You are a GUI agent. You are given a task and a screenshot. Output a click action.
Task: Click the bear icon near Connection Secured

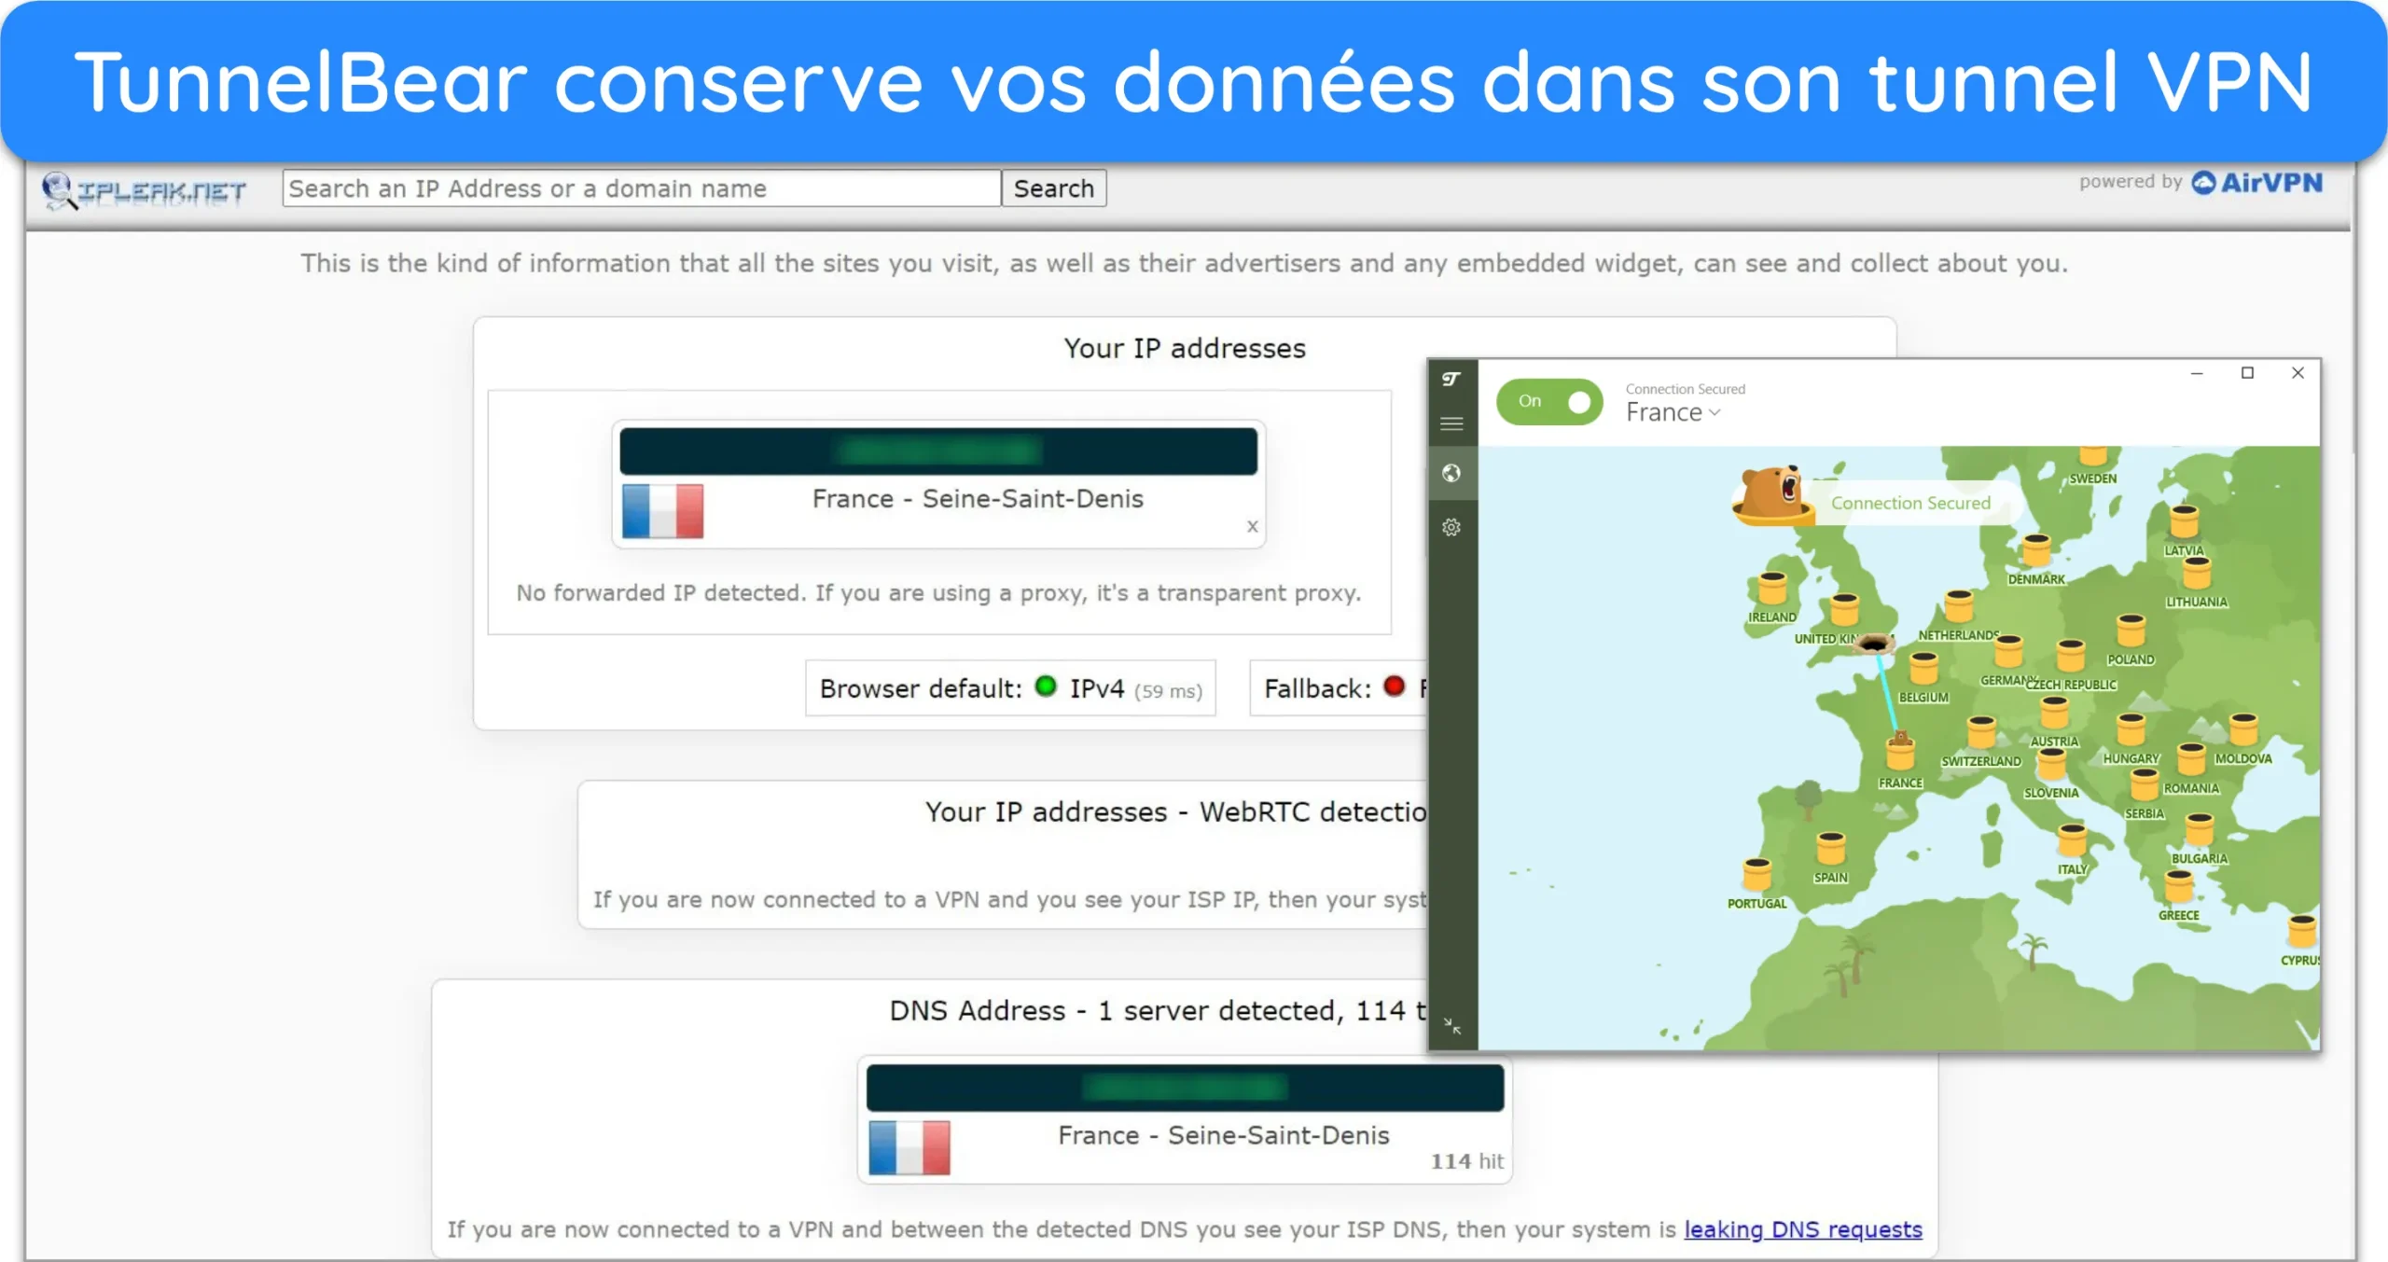point(1772,495)
